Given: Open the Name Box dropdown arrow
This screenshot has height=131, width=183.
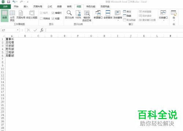Looking at the screenshot, I should (x=18, y=30).
